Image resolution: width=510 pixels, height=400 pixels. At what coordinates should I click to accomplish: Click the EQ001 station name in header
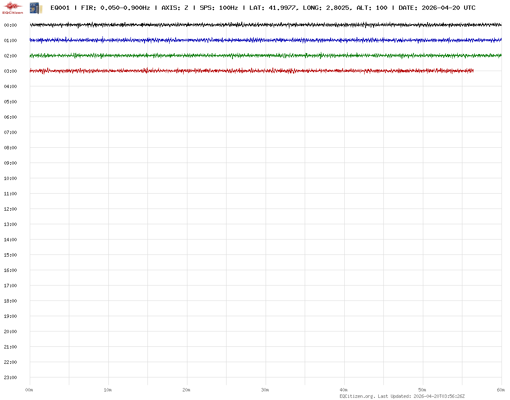point(60,8)
